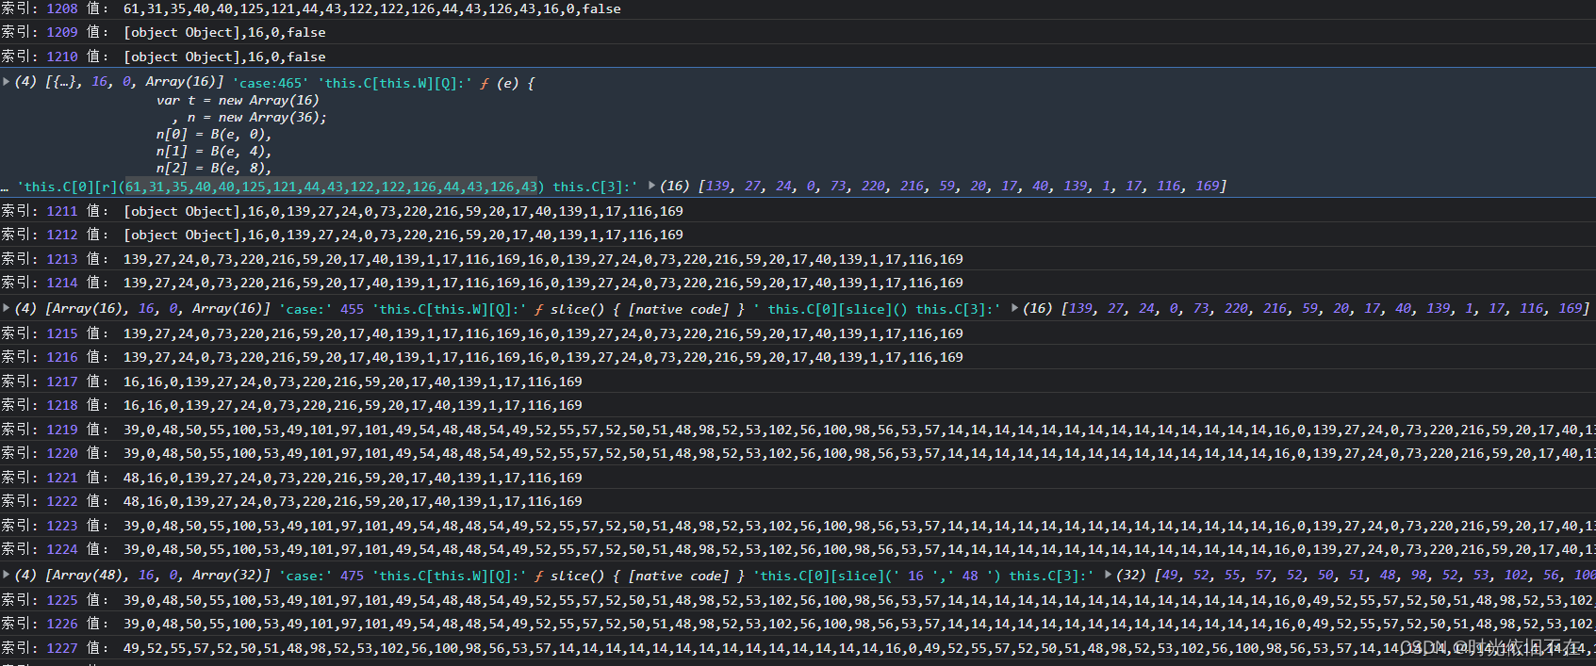Click the index 1220 log line
Screen dimensions: 1596x666
pyautogui.click(x=798, y=453)
